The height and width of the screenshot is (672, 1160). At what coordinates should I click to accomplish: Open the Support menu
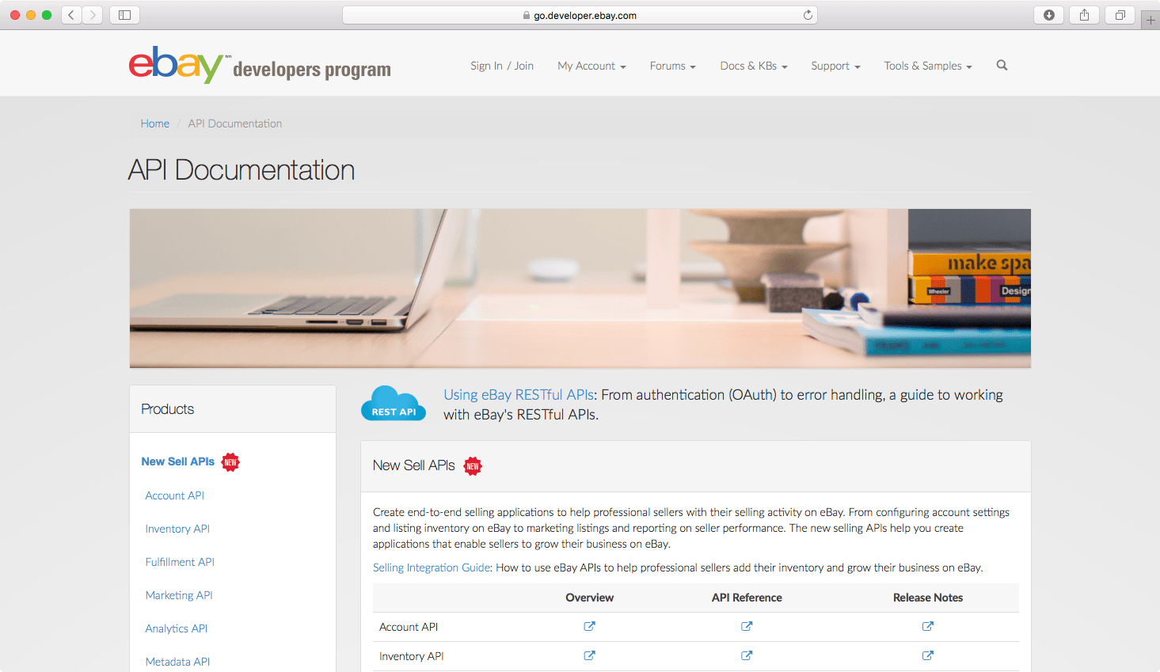point(835,66)
